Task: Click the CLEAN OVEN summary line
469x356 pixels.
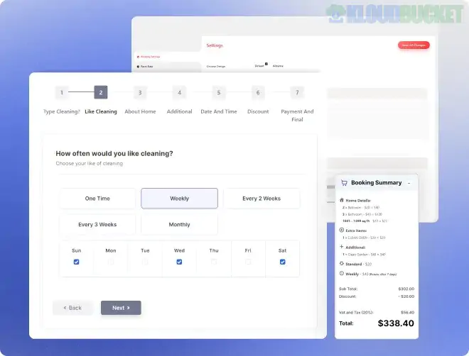Action: (x=364, y=238)
